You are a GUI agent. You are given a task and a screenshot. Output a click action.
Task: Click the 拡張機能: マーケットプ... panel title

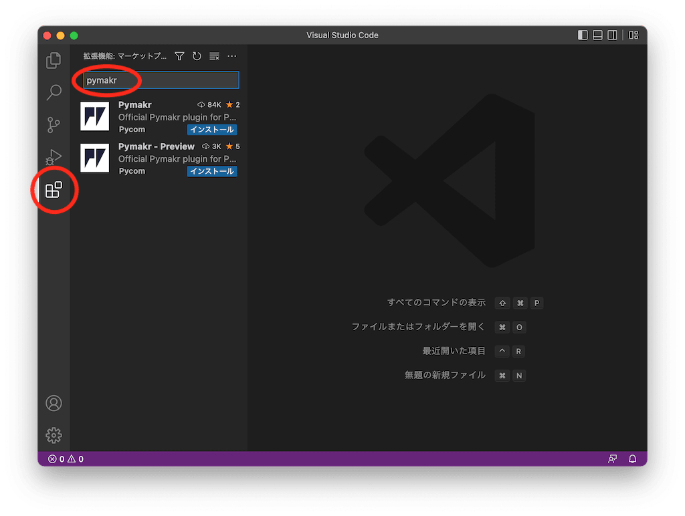click(x=125, y=56)
